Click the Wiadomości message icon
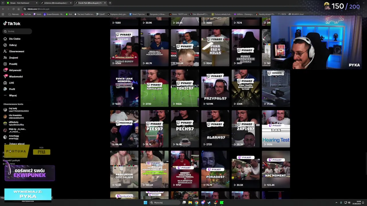Viewport: 367px width, 206px height. (x=5, y=76)
